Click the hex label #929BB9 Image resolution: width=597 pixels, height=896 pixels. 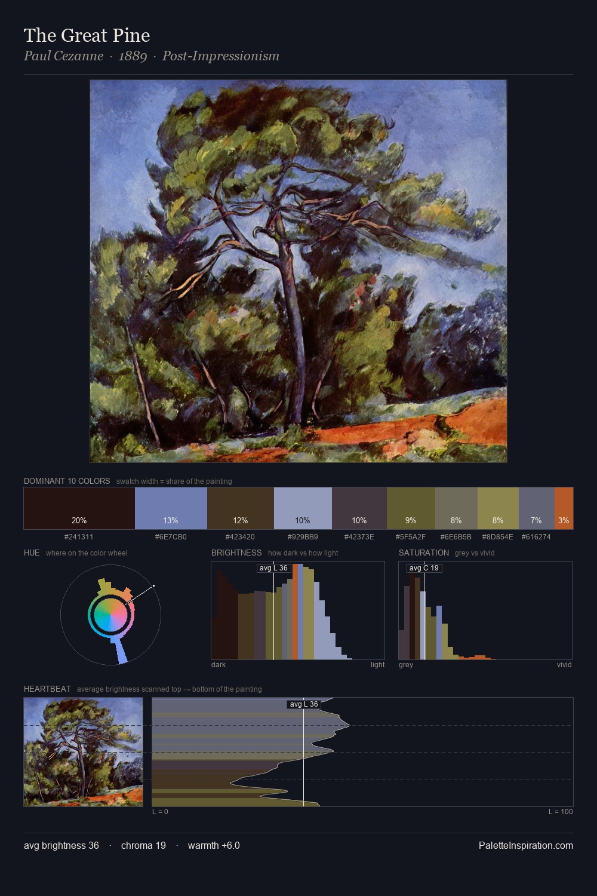(x=303, y=537)
